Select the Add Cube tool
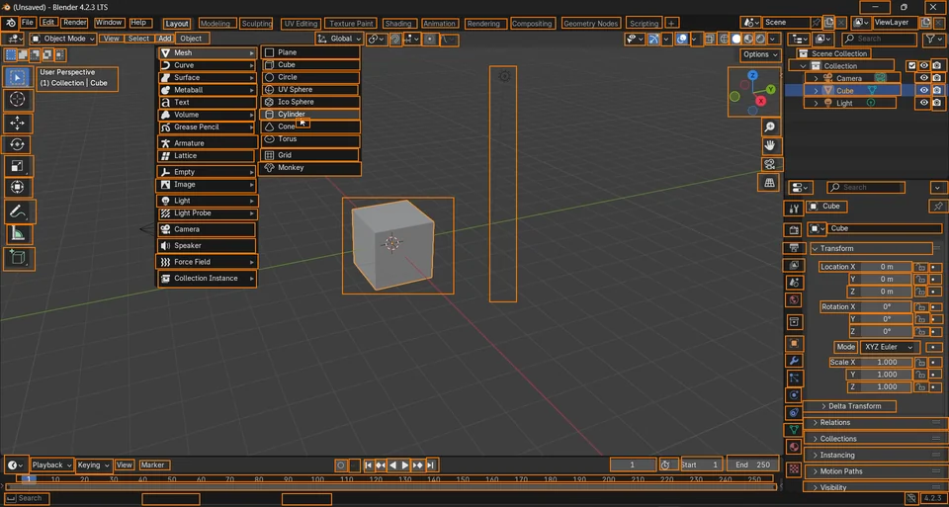Viewport: 949px width, 507px height. [18, 258]
